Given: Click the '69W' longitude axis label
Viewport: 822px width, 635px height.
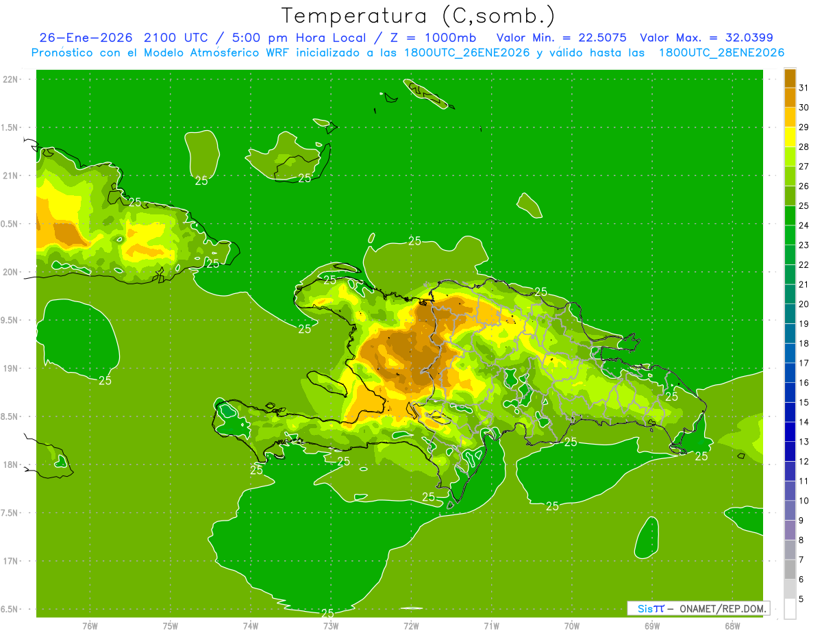Looking at the screenshot, I should click(x=652, y=626).
